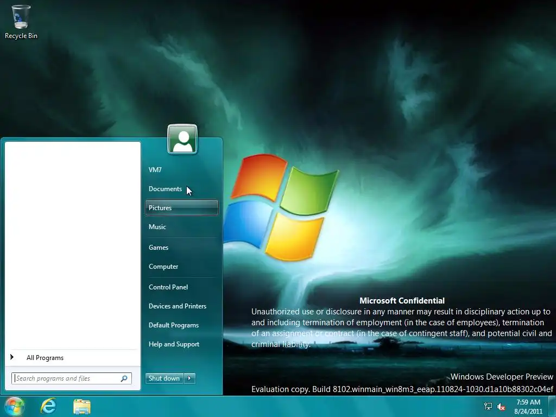Click the magnifier icon in search box

[x=124, y=378]
